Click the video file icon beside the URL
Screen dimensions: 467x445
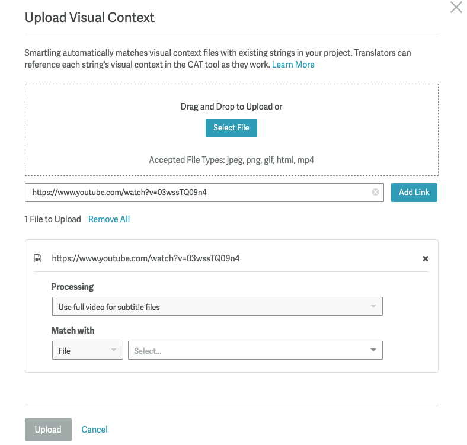pyautogui.click(x=38, y=258)
